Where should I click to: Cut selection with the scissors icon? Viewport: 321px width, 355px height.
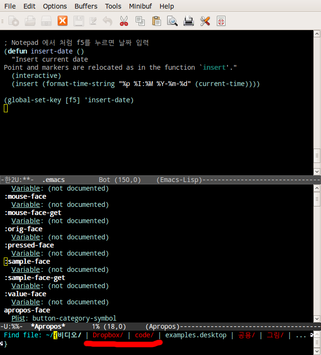pos(124,21)
